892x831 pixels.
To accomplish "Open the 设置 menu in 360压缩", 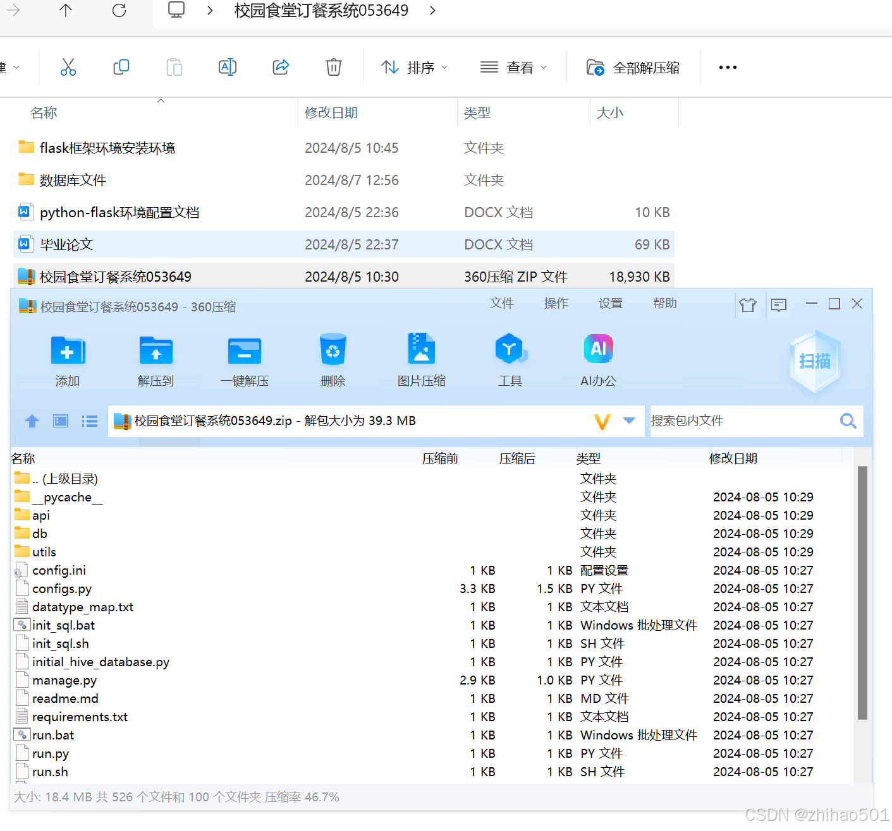I will (610, 304).
